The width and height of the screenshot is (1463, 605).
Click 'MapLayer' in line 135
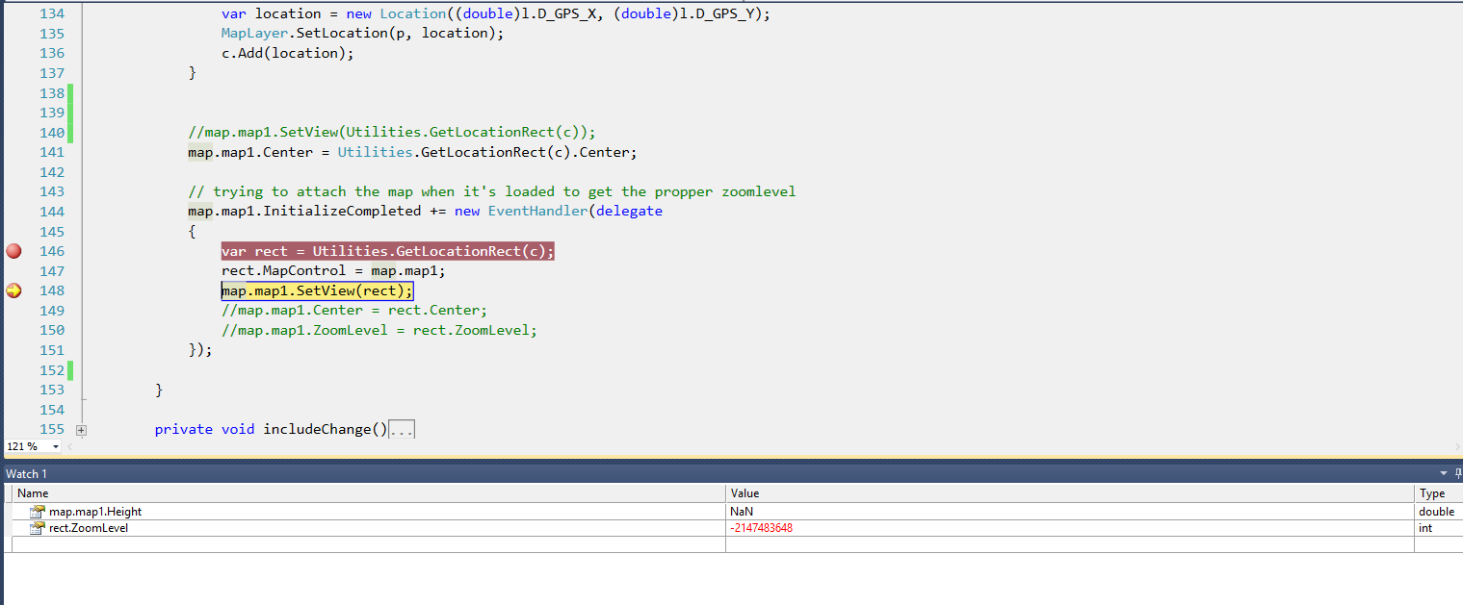coord(254,34)
